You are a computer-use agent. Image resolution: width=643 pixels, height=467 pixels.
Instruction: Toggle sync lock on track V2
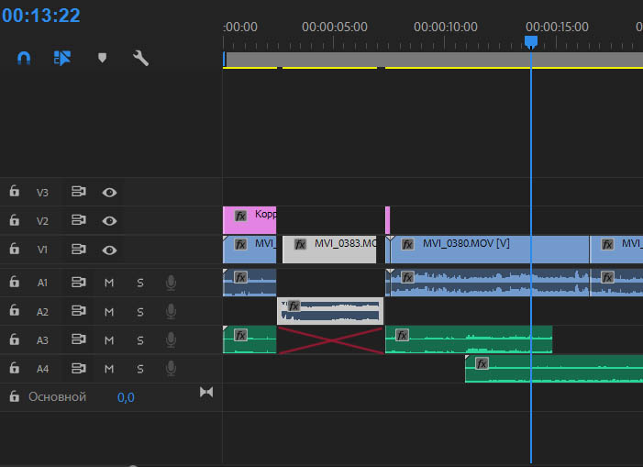point(78,220)
